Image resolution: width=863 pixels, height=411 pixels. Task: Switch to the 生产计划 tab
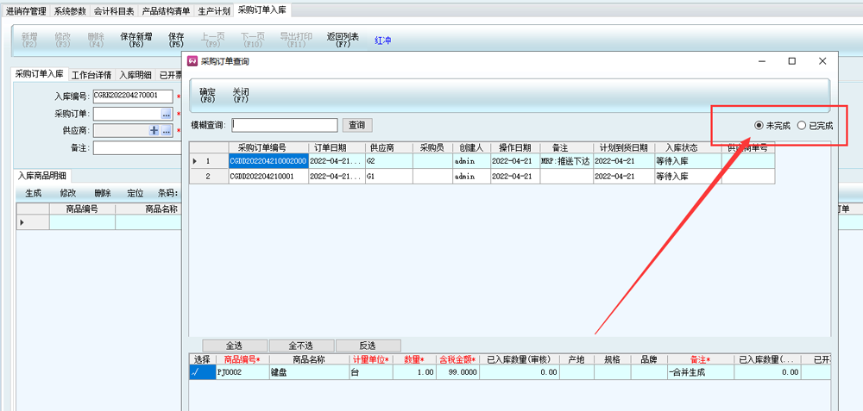click(214, 11)
